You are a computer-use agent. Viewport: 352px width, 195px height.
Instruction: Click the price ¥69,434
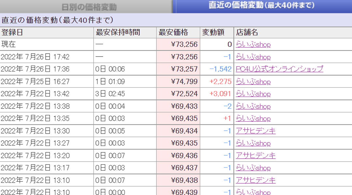[184, 131]
